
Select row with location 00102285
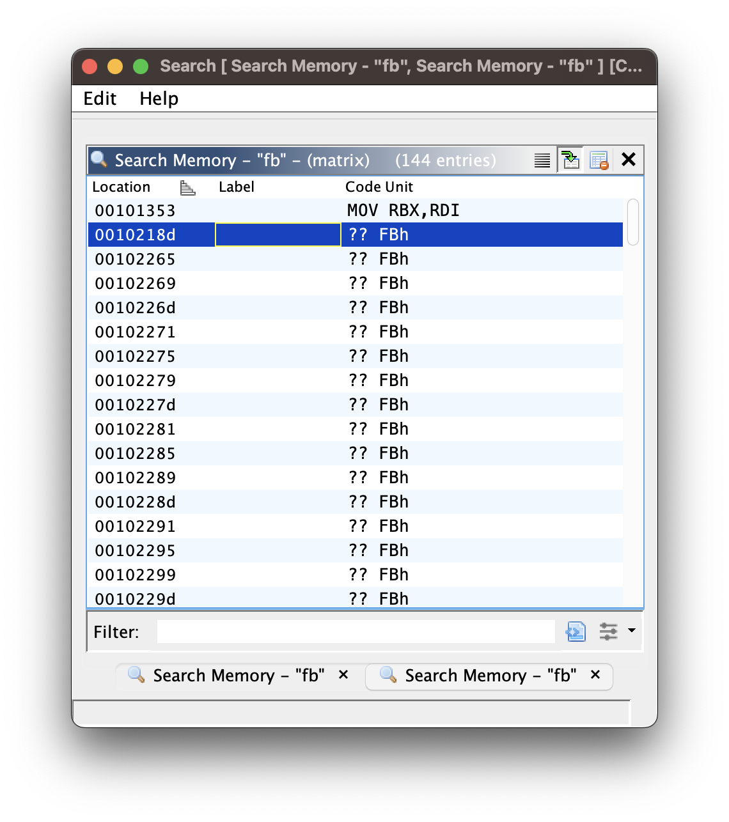(x=355, y=454)
